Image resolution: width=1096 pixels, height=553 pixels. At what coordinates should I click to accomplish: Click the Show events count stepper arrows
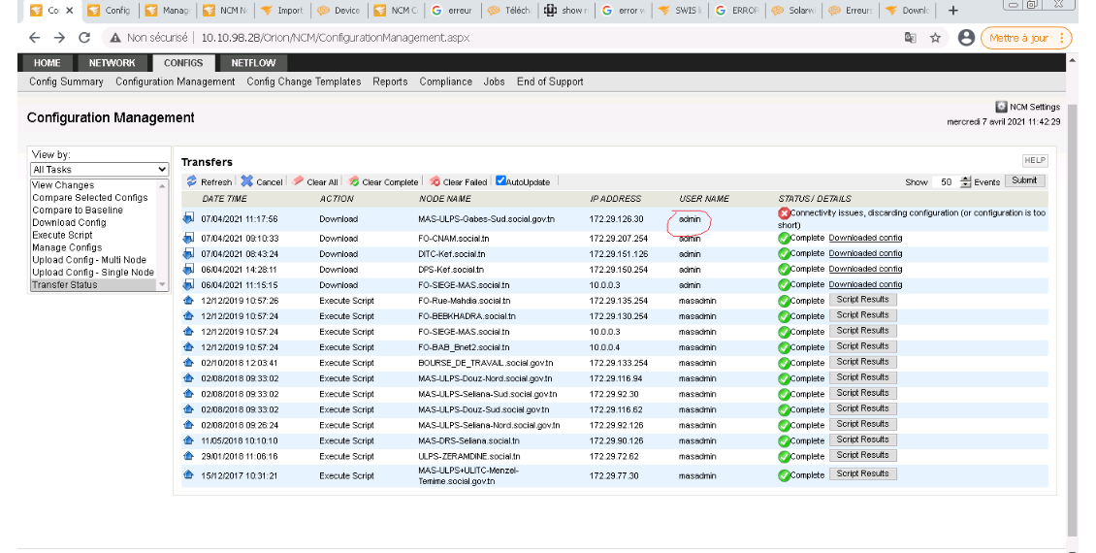point(965,181)
